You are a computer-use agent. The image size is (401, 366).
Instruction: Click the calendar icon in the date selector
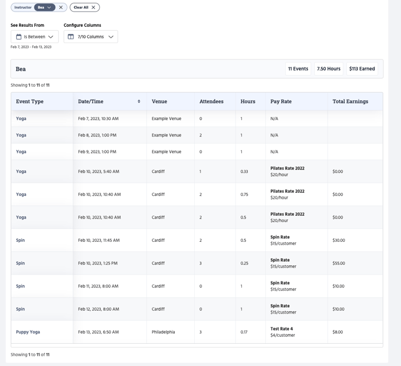pos(19,37)
